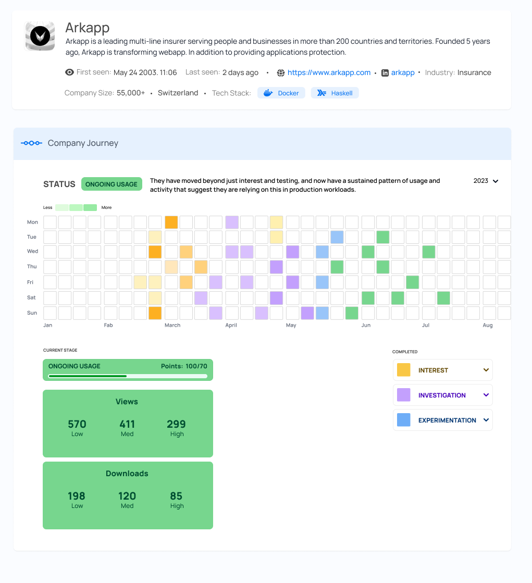Click the Views statistics card
Viewport: 532px width, 583px height.
[x=128, y=423]
